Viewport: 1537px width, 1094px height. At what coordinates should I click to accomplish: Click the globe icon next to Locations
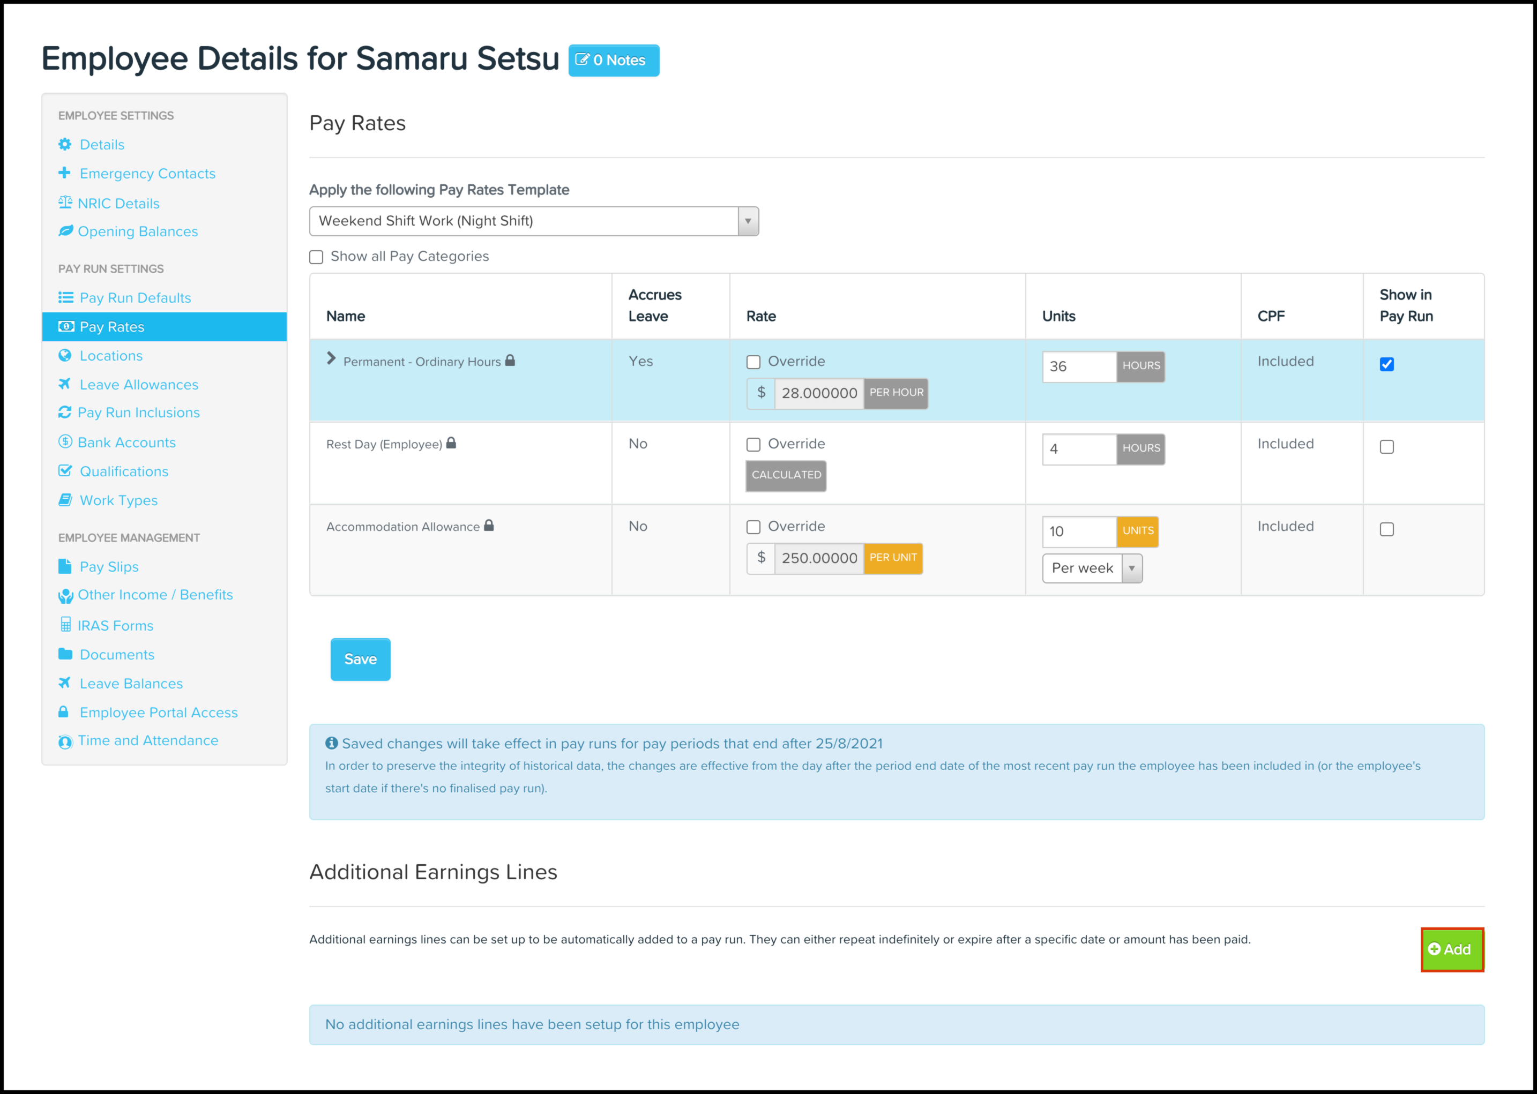coord(65,356)
